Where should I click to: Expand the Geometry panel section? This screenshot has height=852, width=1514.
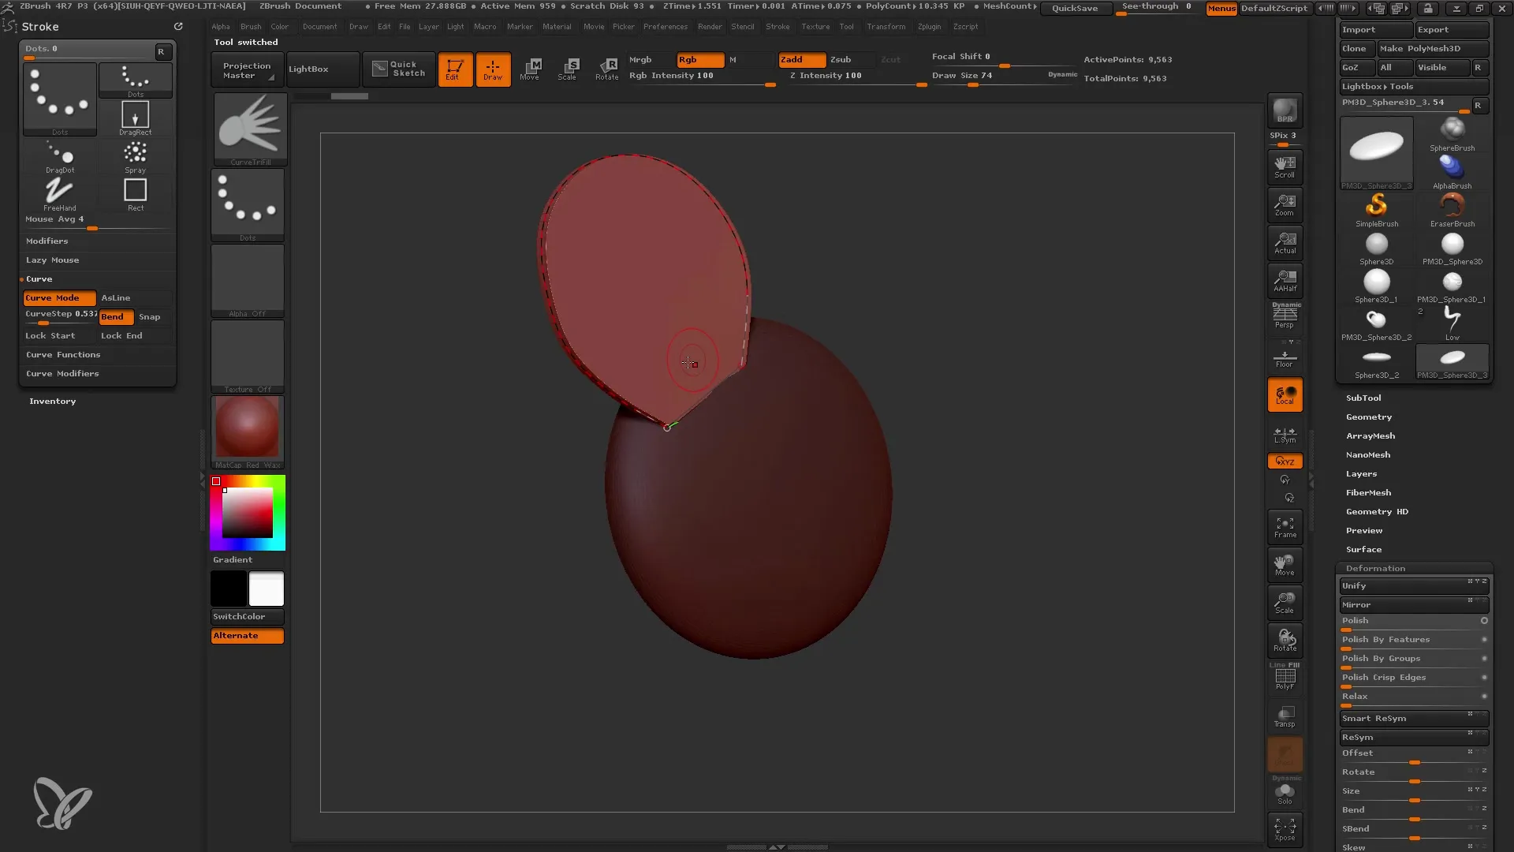[x=1370, y=416]
